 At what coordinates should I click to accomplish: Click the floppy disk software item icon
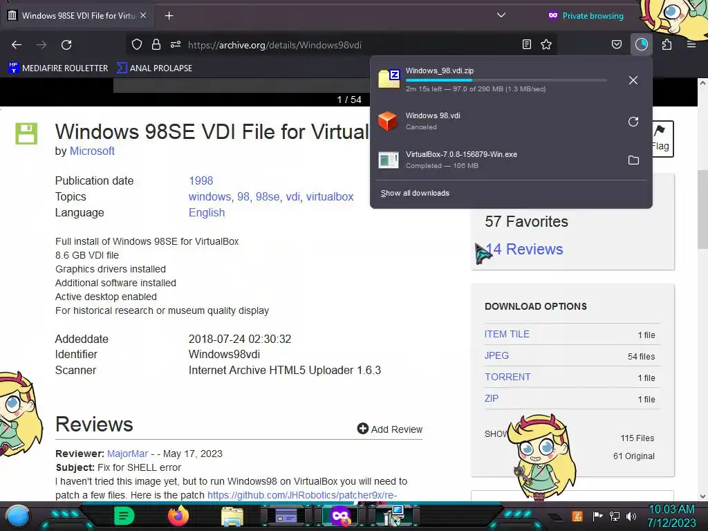[27, 133]
